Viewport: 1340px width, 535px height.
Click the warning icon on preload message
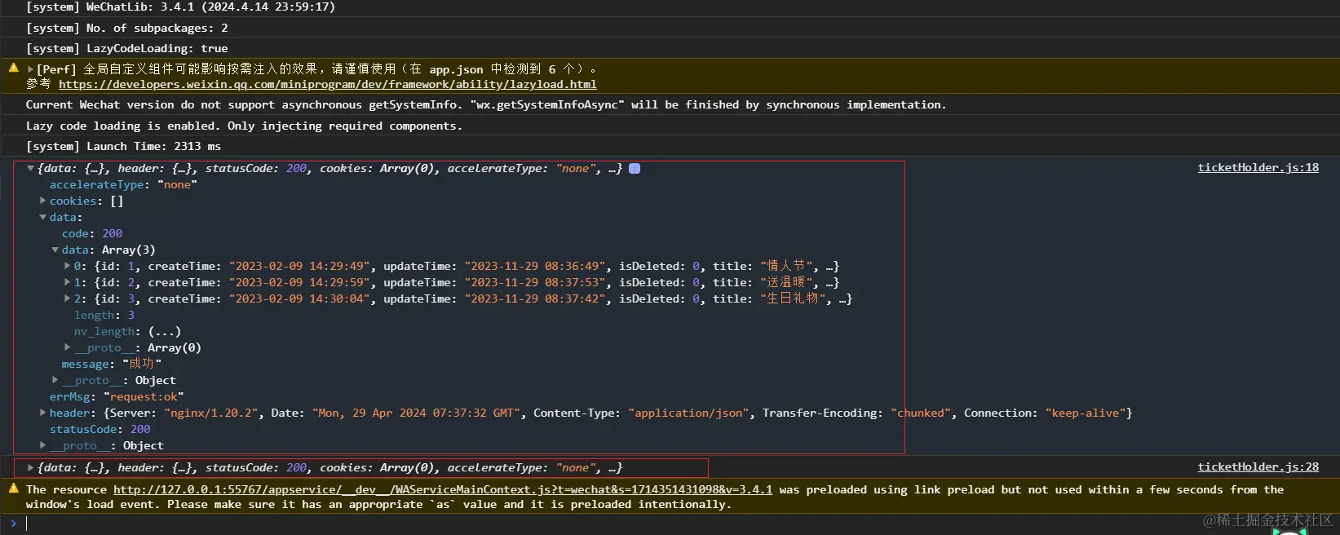[14, 489]
